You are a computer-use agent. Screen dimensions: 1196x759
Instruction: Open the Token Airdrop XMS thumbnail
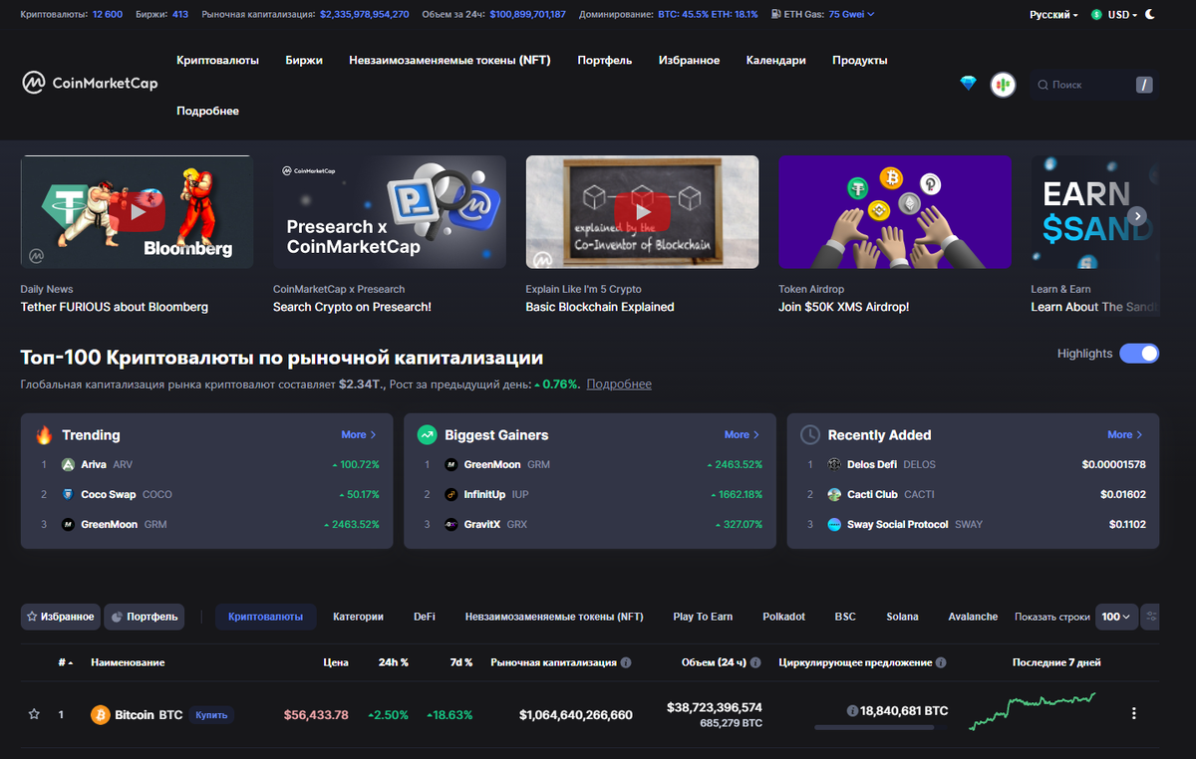coord(895,212)
